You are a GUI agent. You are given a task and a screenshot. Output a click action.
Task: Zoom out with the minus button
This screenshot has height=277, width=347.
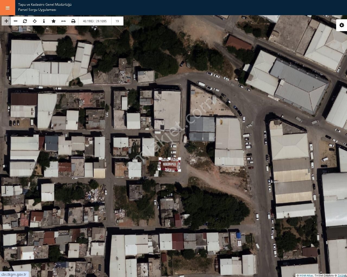coord(15,21)
